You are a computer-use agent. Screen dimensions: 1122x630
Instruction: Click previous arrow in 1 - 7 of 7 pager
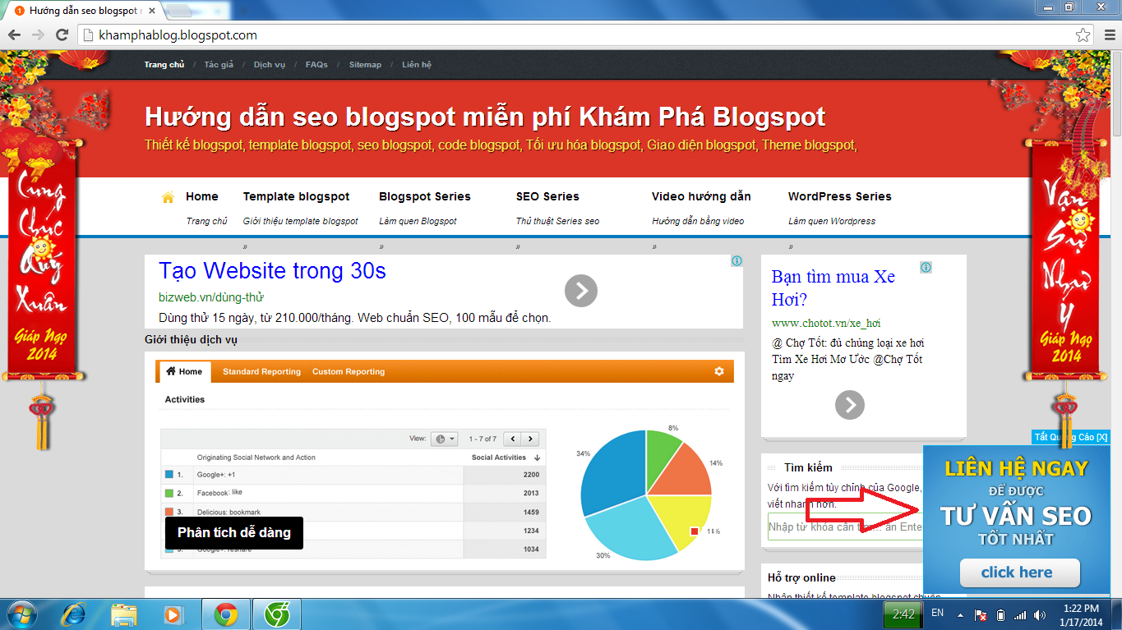512,439
